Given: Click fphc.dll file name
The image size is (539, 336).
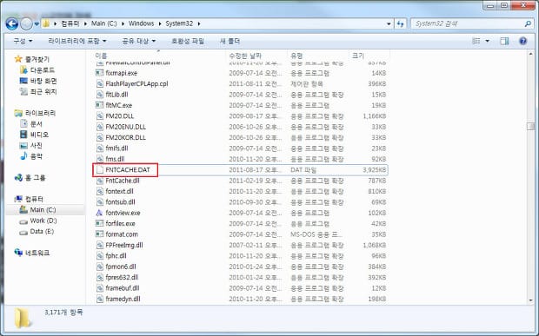Looking at the screenshot, I should click(x=116, y=256).
